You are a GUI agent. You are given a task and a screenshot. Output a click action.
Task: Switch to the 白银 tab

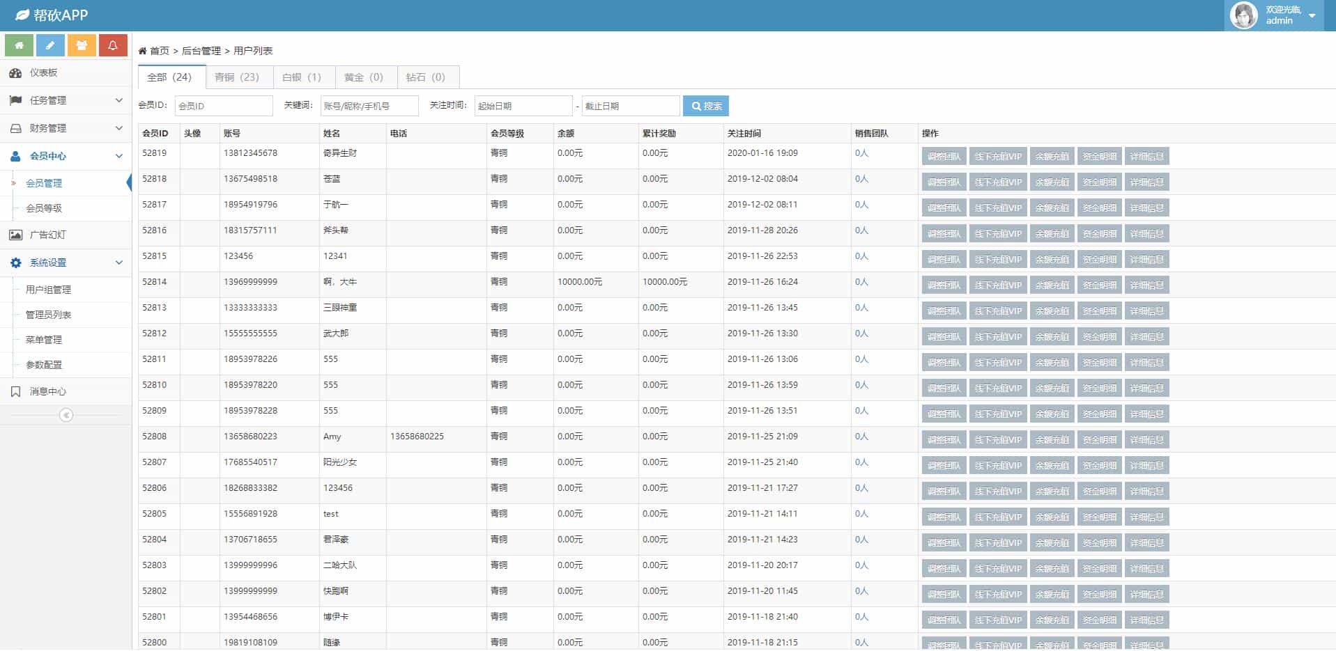[303, 77]
